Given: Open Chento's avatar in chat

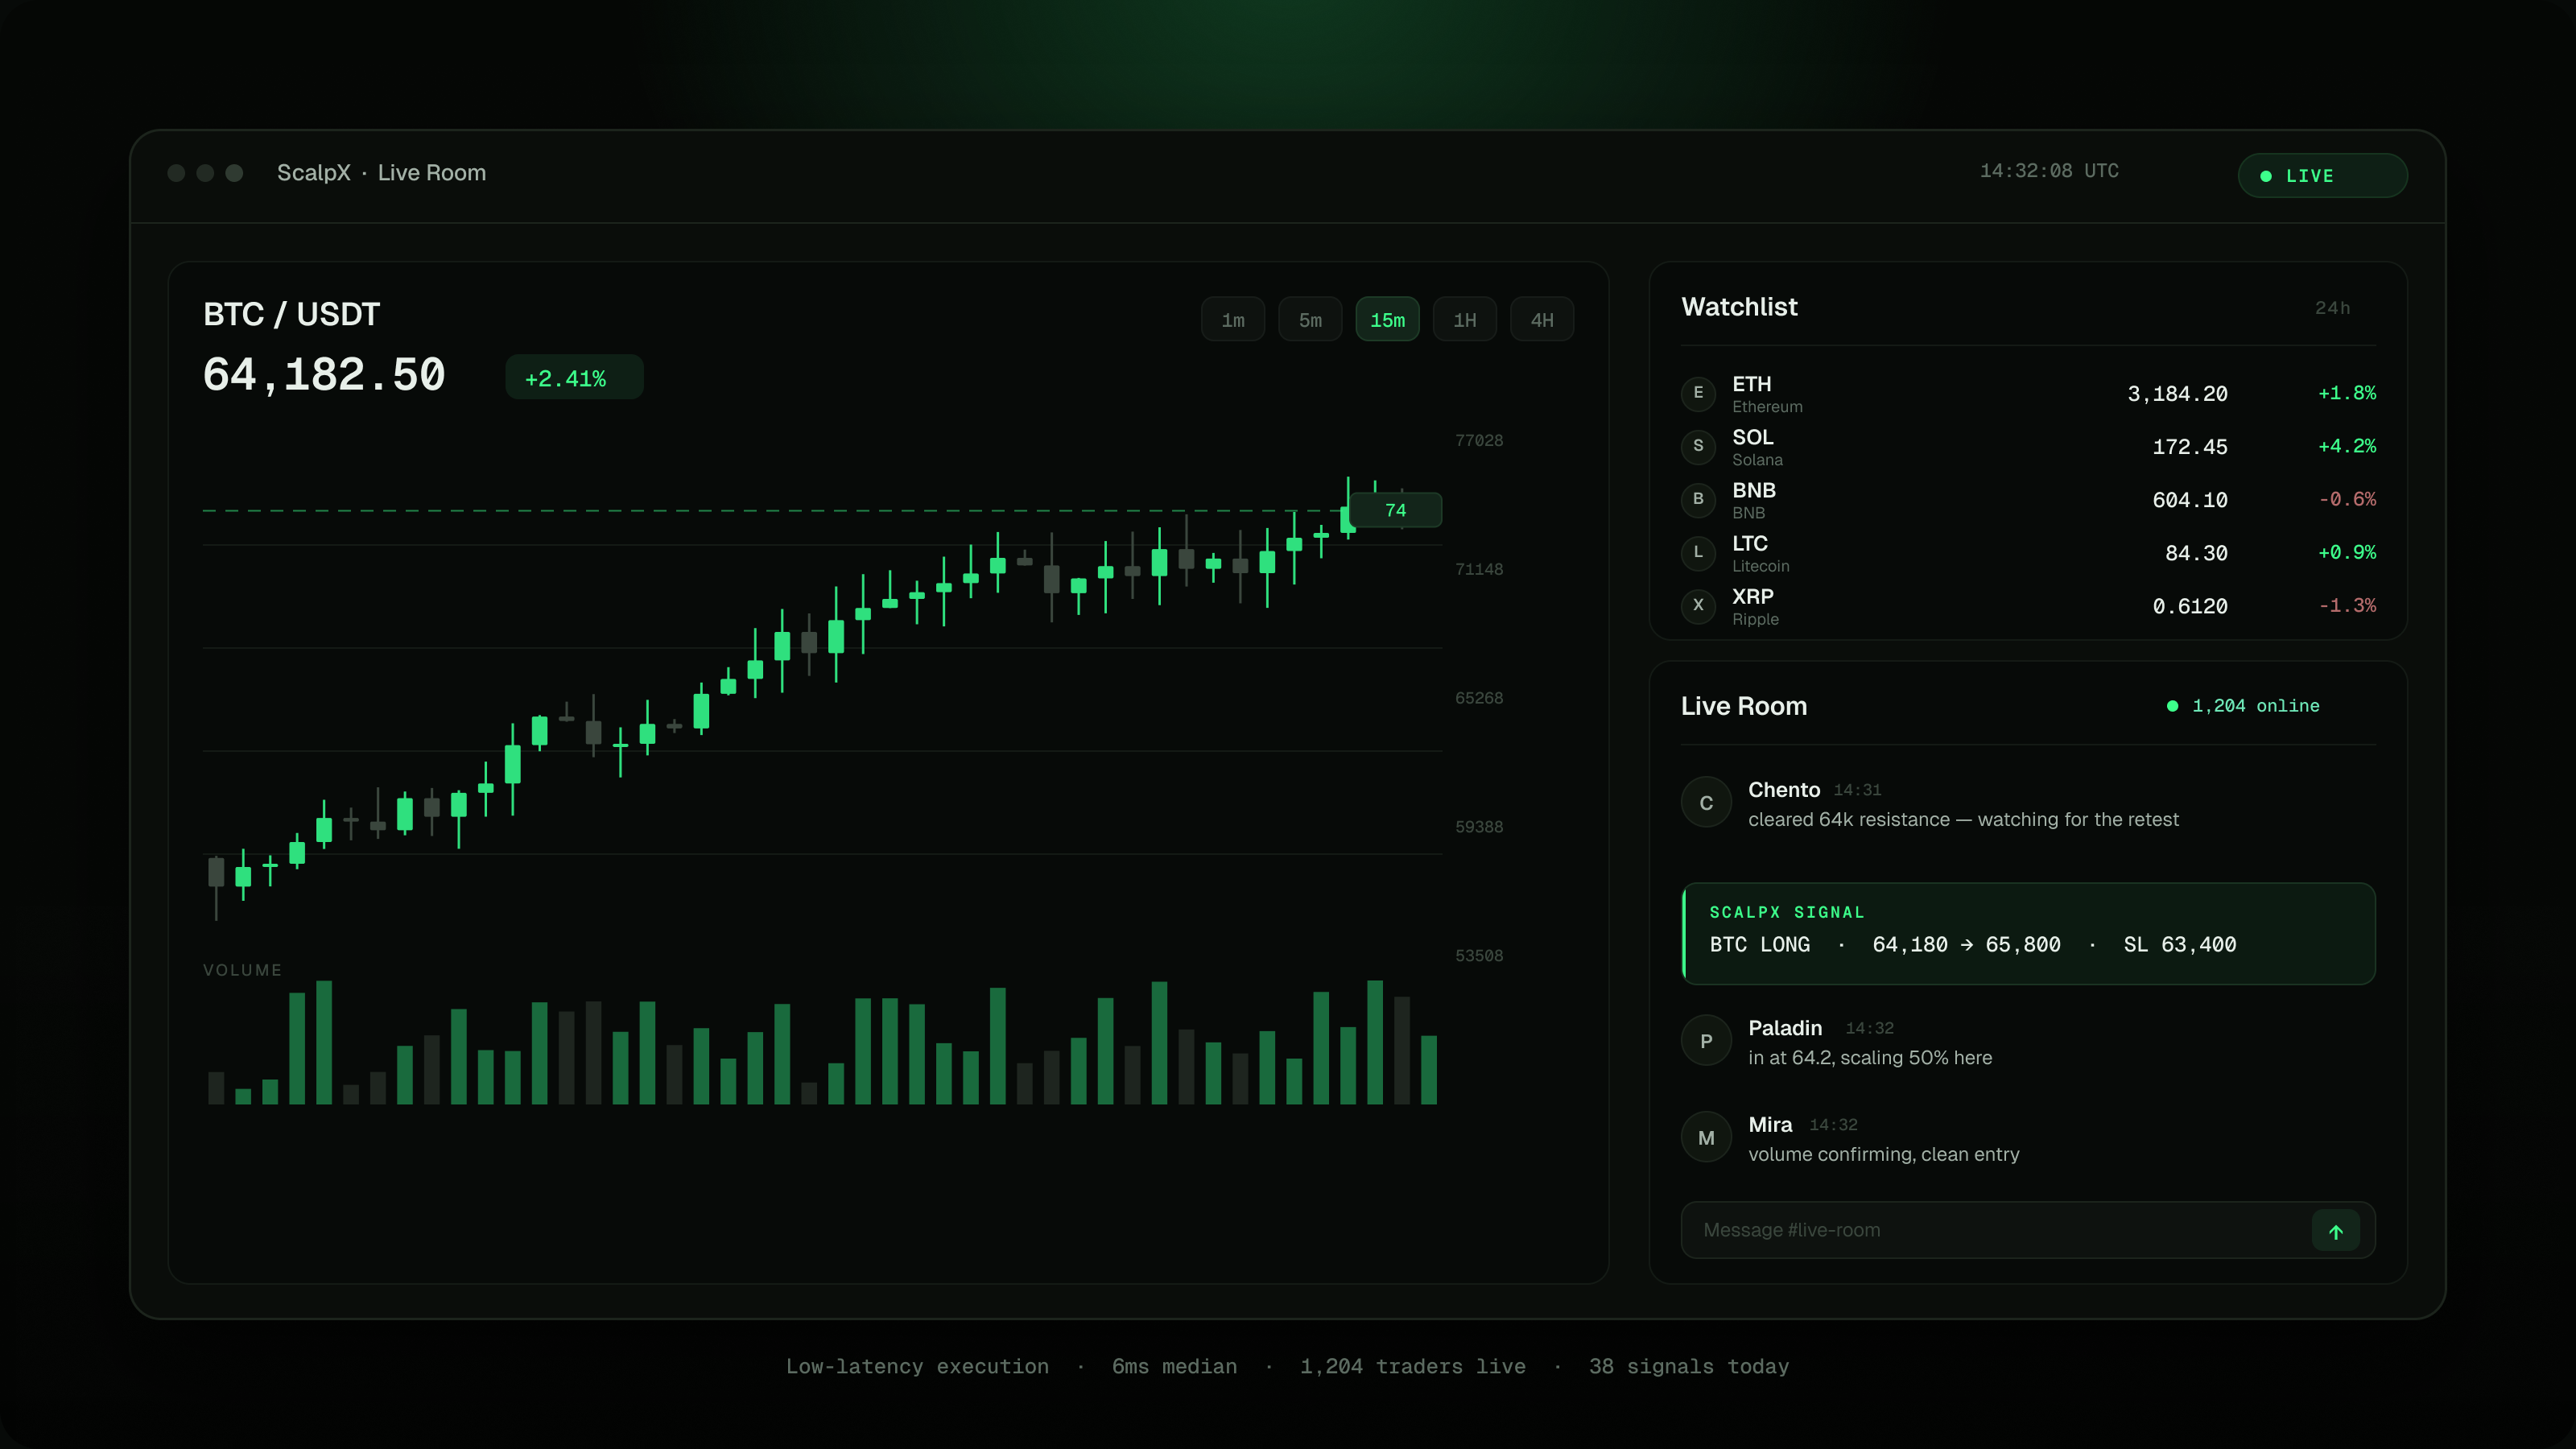Looking at the screenshot, I should [x=1706, y=802].
